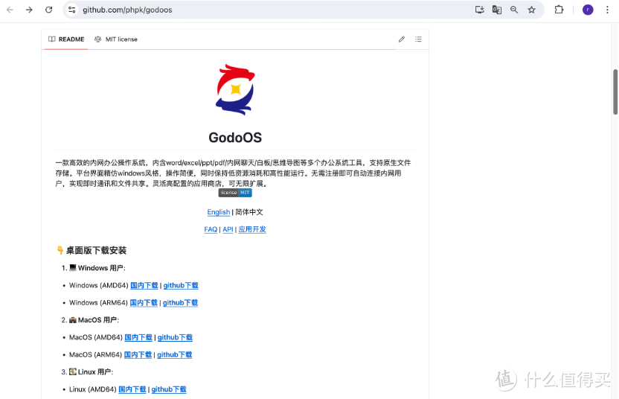Windows AMD64 github下载 link
The height and width of the screenshot is (399, 619).
[x=181, y=285]
